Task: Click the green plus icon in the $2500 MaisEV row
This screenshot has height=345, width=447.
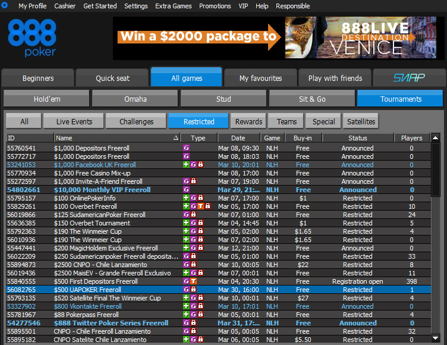Action: coord(186,273)
